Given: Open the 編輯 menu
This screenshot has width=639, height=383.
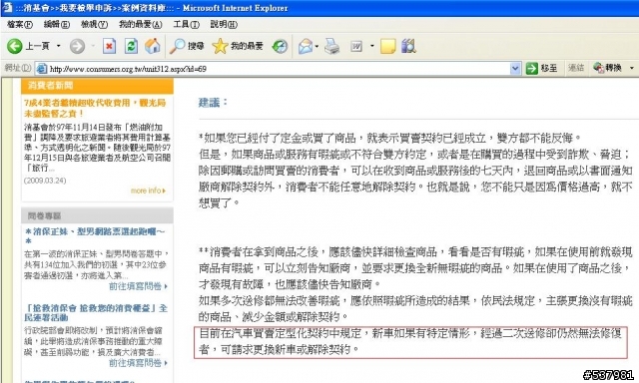Looking at the screenshot, I should (x=57, y=24).
